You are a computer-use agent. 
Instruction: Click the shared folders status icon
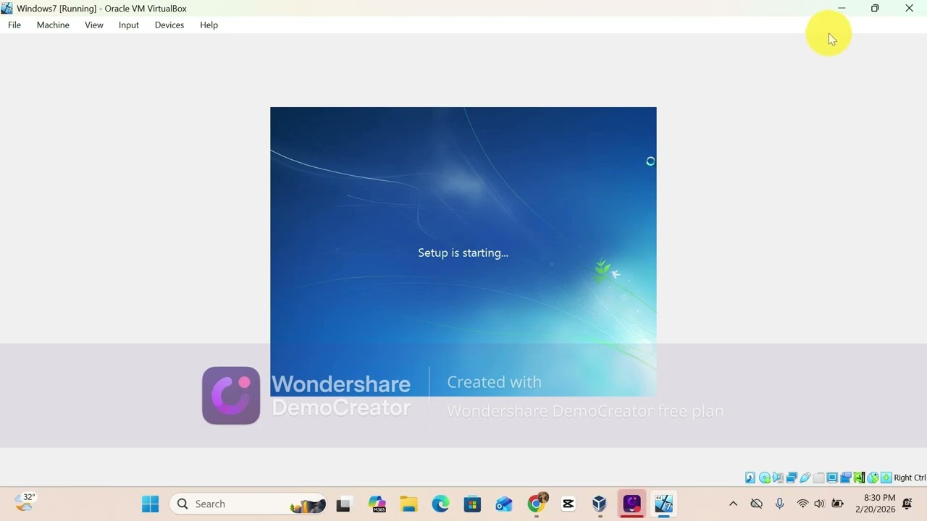click(818, 478)
